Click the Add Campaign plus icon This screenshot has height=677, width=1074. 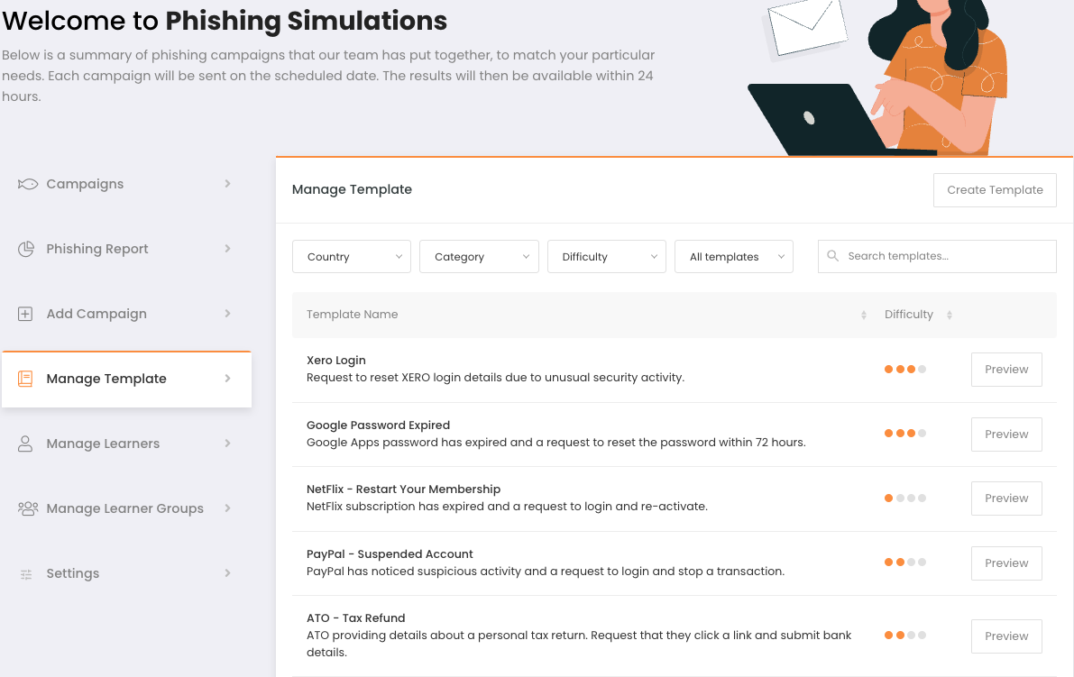tap(25, 314)
